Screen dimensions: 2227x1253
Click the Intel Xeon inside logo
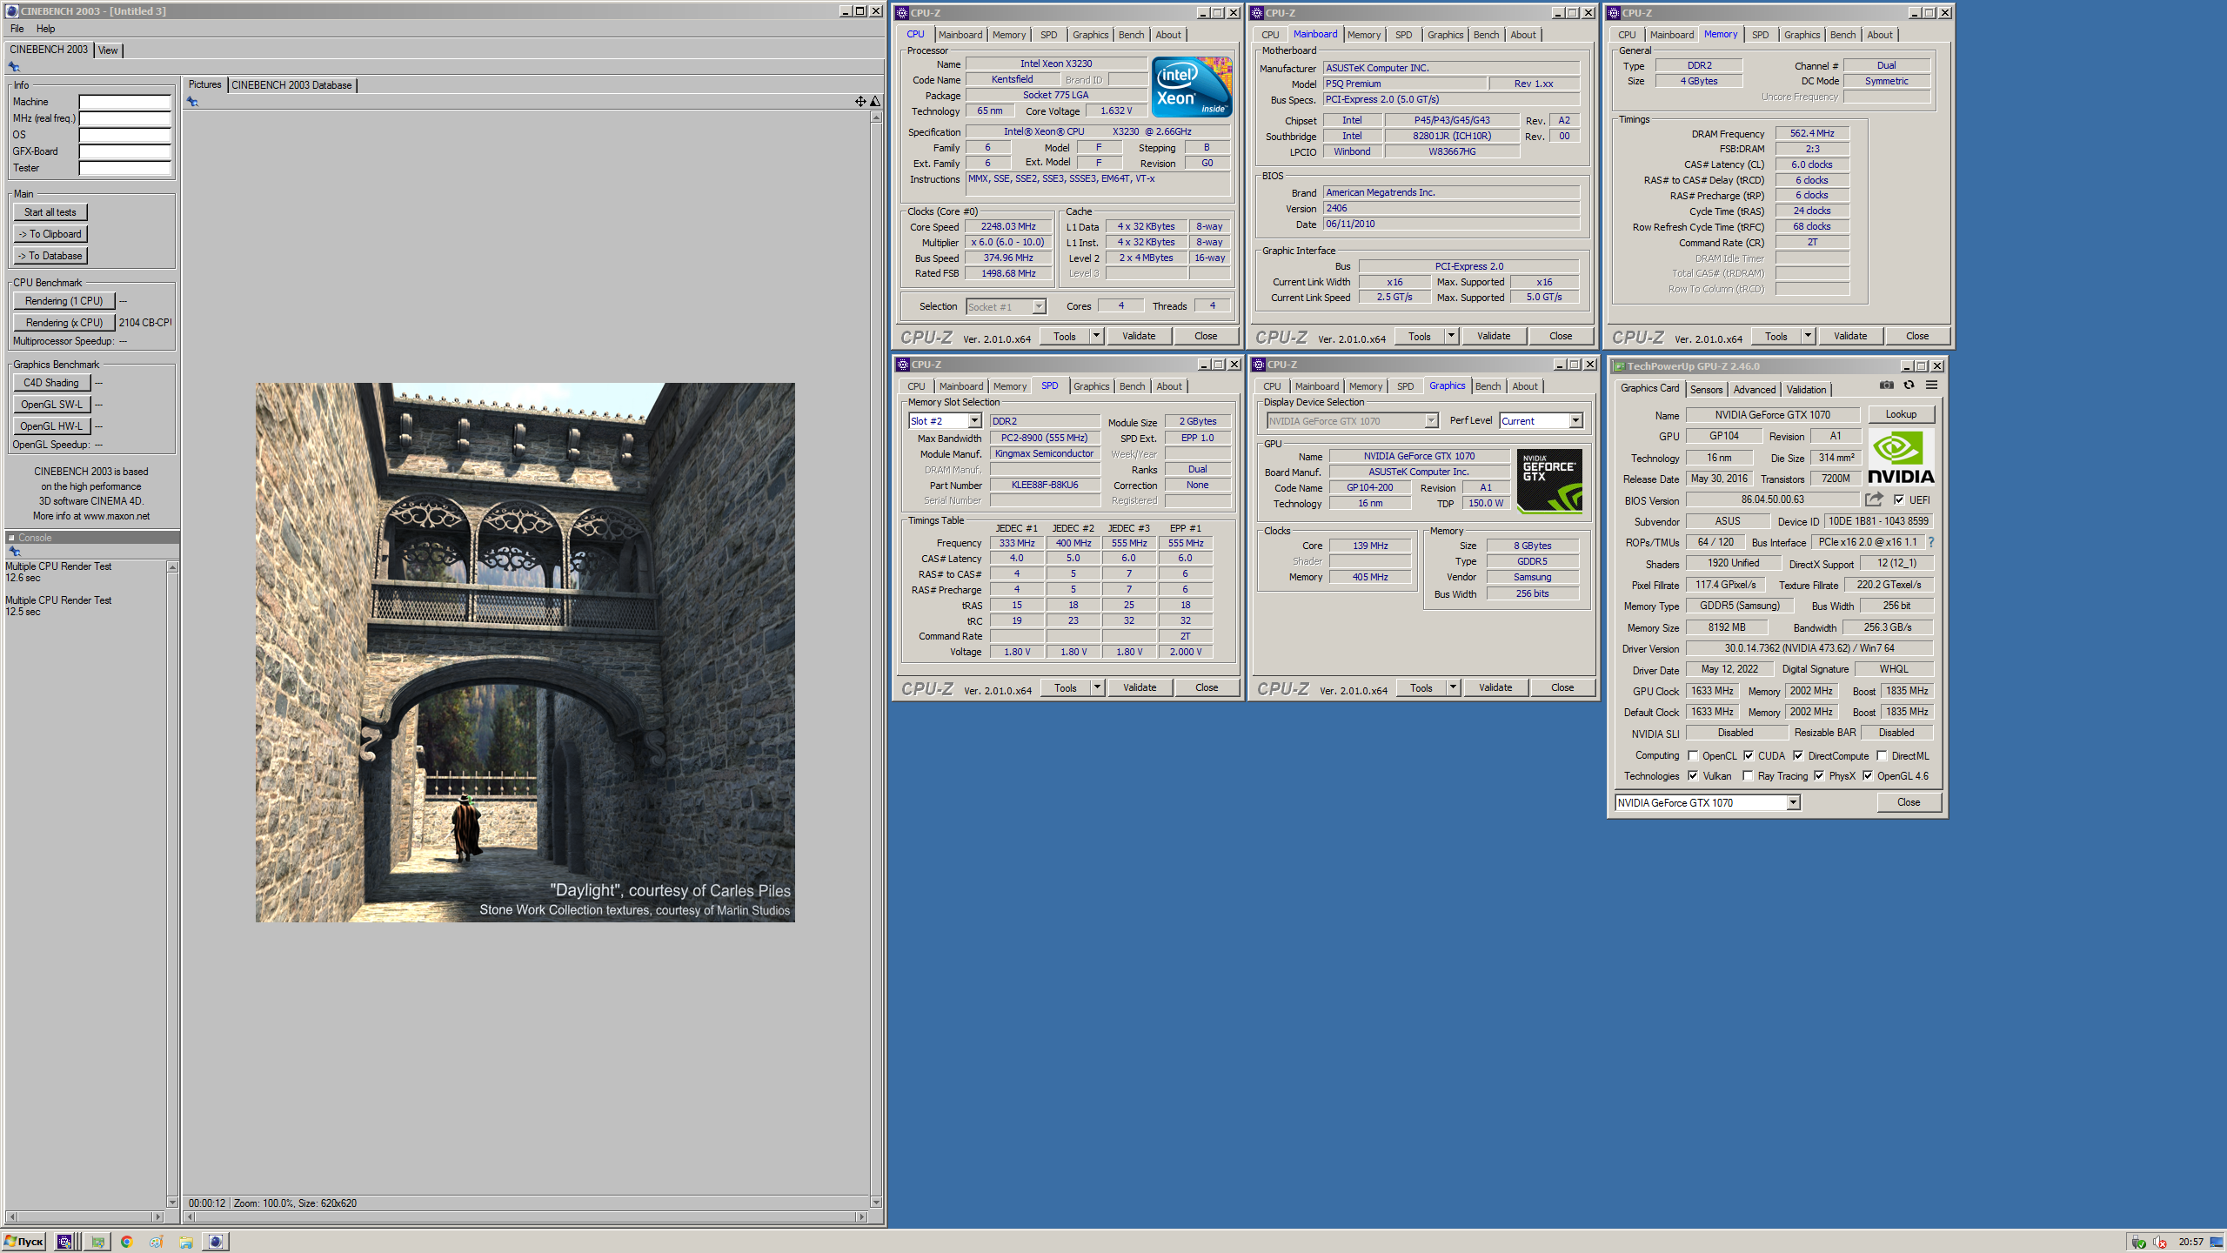click(x=1191, y=87)
